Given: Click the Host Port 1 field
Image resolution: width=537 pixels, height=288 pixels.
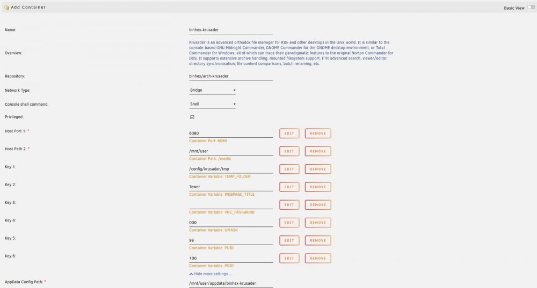Looking at the screenshot, I should [231, 134].
